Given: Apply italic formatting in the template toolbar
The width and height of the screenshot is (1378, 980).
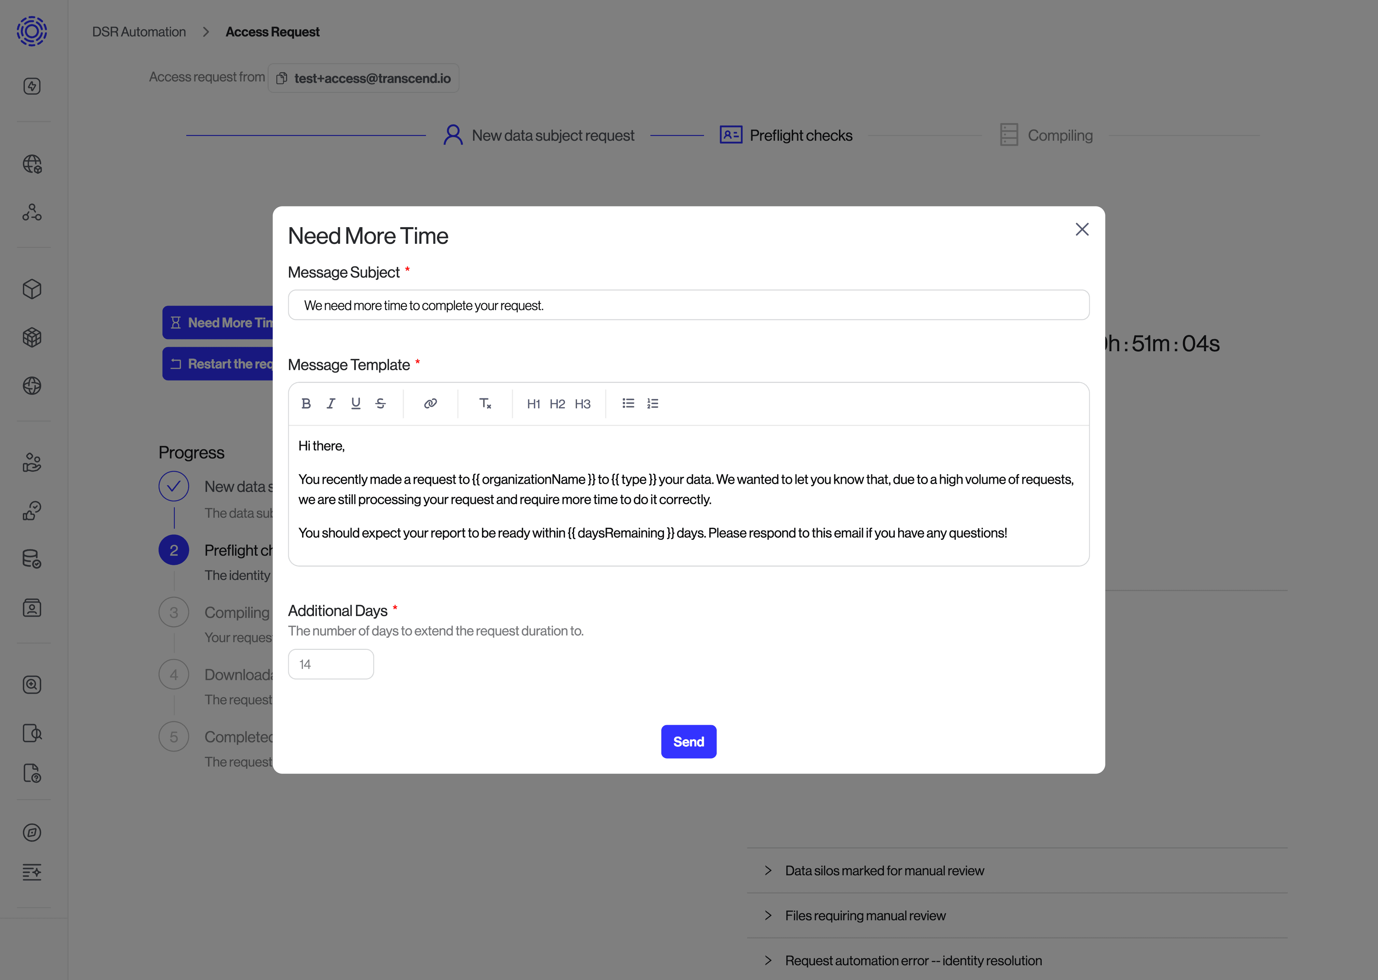Looking at the screenshot, I should [x=331, y=403].
